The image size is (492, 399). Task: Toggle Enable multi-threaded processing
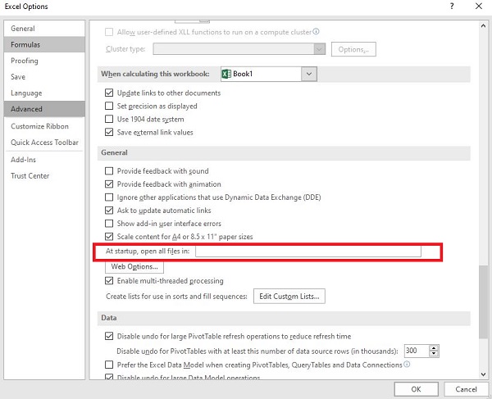click(109, 280)
